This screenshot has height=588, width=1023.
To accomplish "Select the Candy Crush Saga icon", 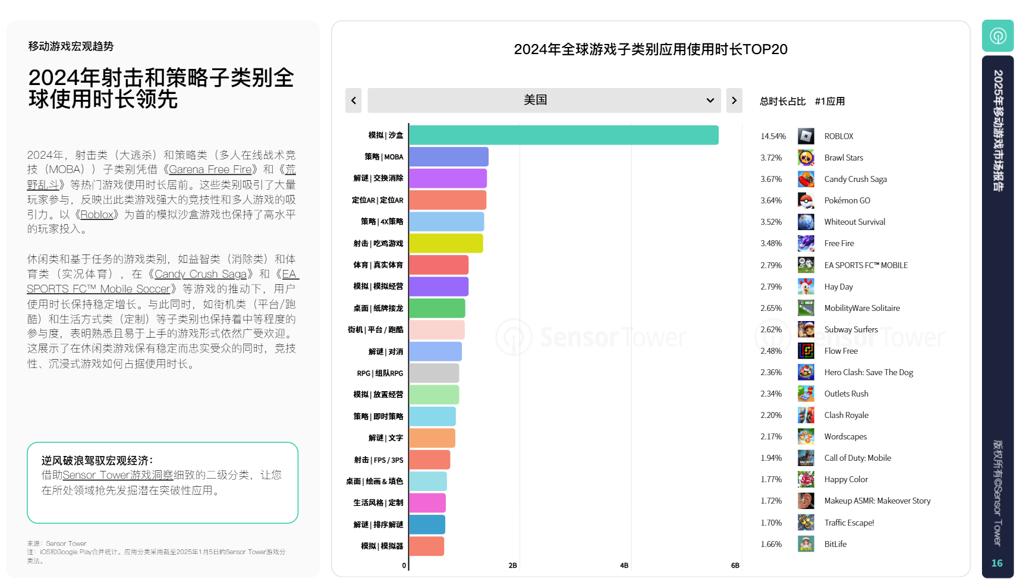I will click(x=805, y=179).
